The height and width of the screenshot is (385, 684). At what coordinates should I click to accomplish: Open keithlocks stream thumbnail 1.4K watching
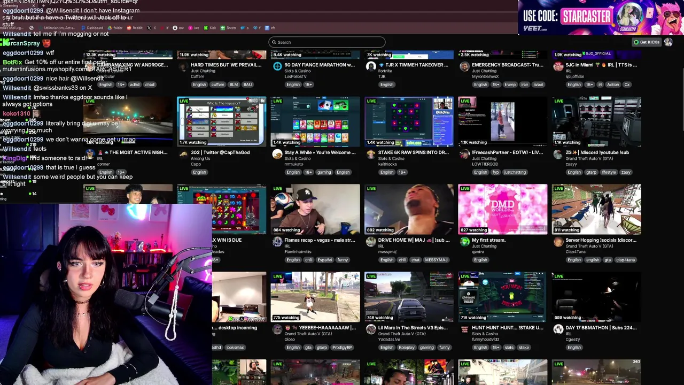pyautogui.click(x=409, y=121)
